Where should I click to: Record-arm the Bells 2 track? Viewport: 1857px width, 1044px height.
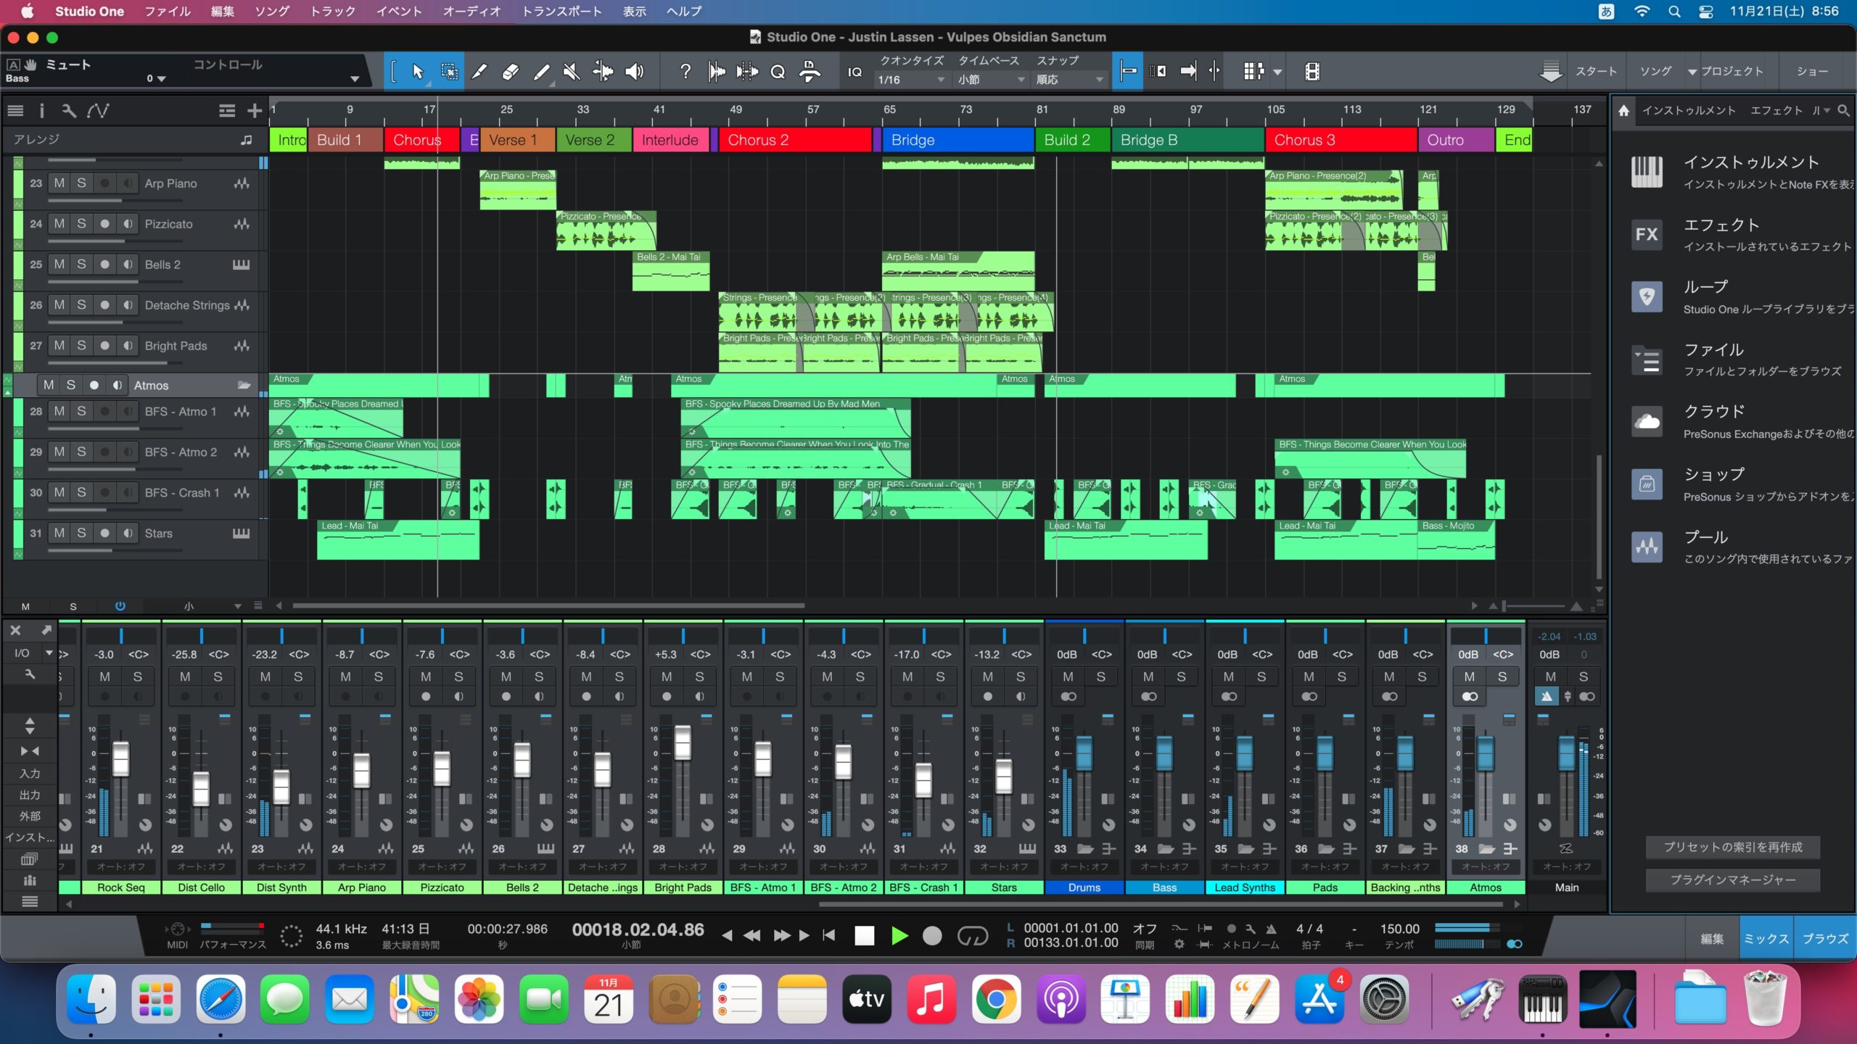[x=104, y=265]
